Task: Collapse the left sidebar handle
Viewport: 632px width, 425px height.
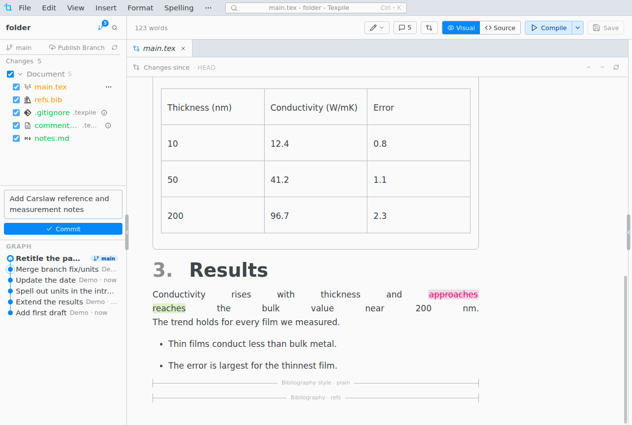Action: click(x=127, y=232)
